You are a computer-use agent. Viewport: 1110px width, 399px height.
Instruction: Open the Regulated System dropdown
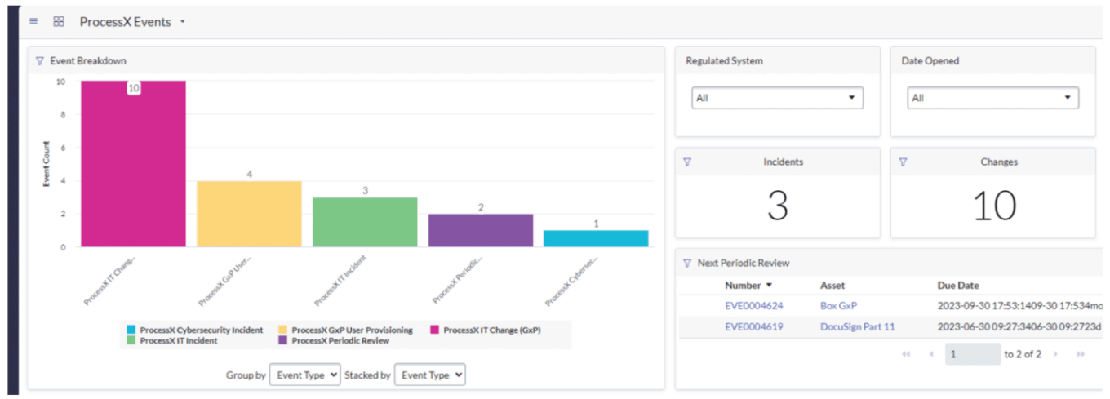(x=777, y=98)
